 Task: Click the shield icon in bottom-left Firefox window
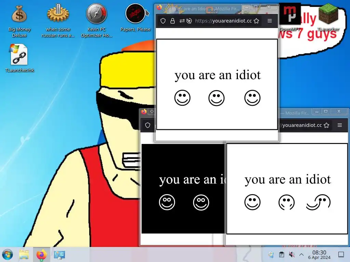pos(148,125)
